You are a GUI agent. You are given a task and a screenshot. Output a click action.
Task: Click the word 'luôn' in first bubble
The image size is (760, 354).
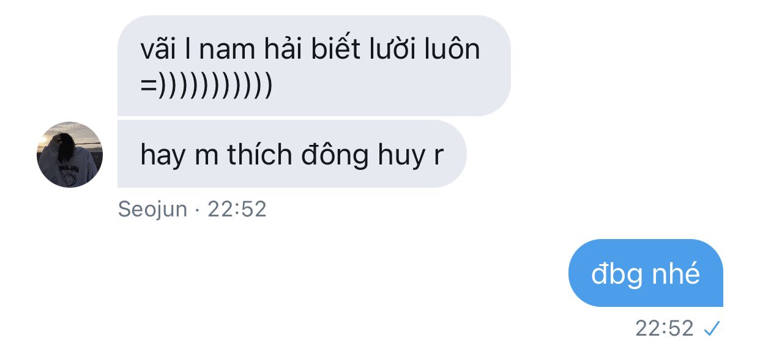[452, 49]
